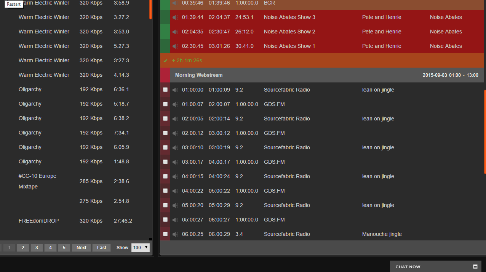
Task: Click speaker icon for 04:00:15 Sourcefabric Radio row
Action: 175,177
